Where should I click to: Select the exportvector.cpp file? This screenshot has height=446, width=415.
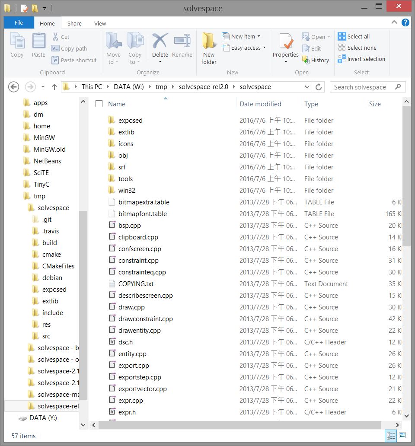pos(143,389)
